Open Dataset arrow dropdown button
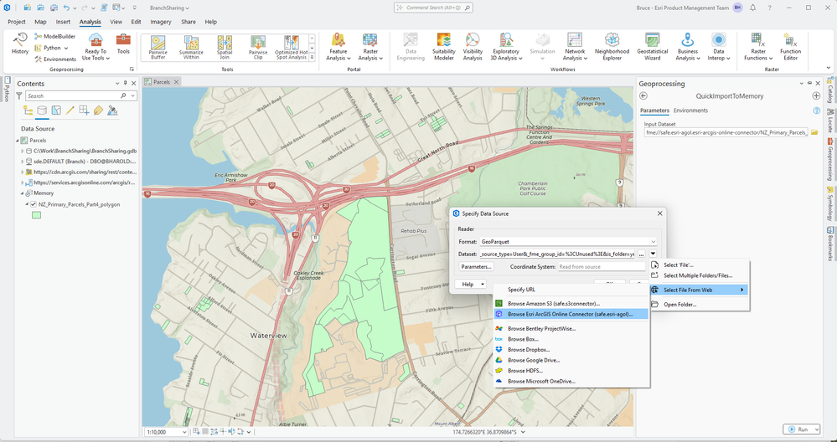Screen dimensions: 837x442 click(x=653, y=254)
